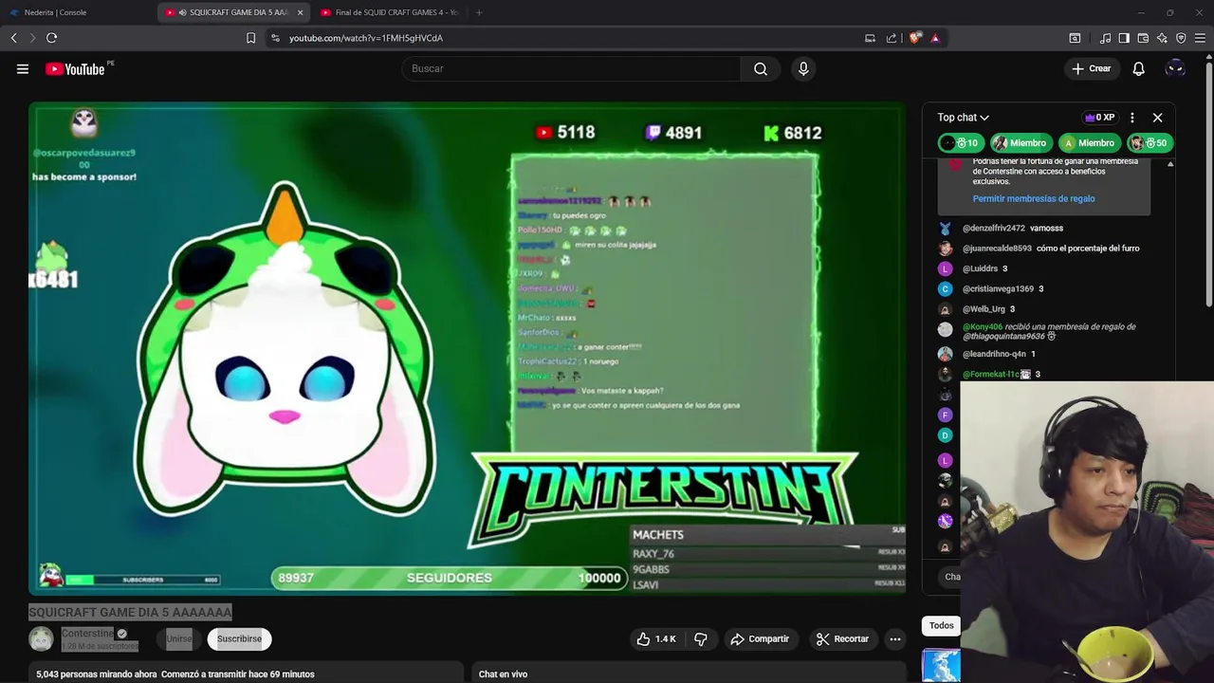Click the chat chip showing 50

tap(1149, 143)
